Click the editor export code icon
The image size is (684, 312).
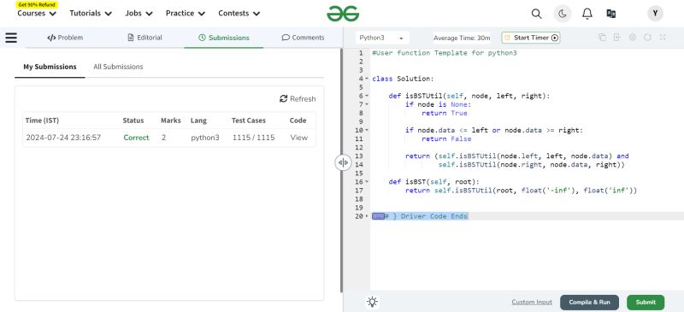point(616,38)
